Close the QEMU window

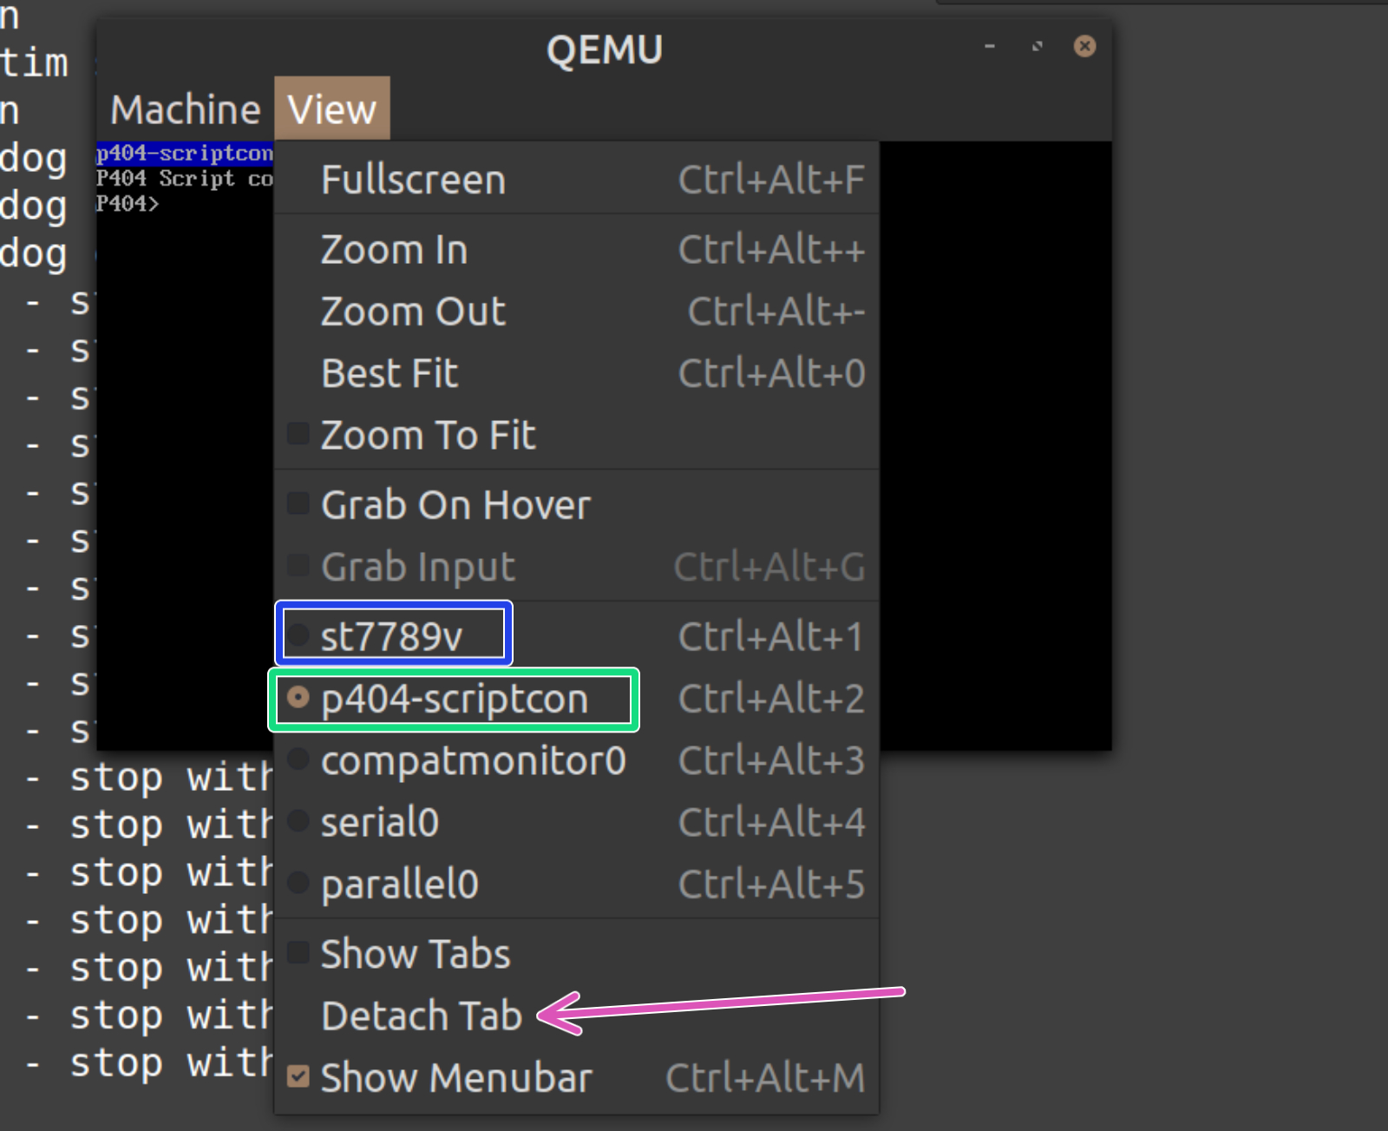click(x=1084, y=46)
